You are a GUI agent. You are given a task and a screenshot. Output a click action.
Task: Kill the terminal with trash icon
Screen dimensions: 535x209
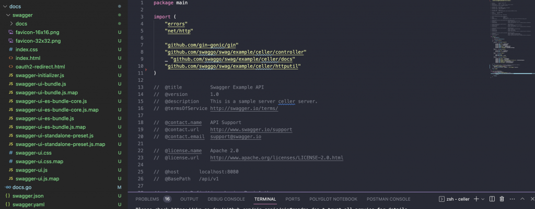[502, 199]
